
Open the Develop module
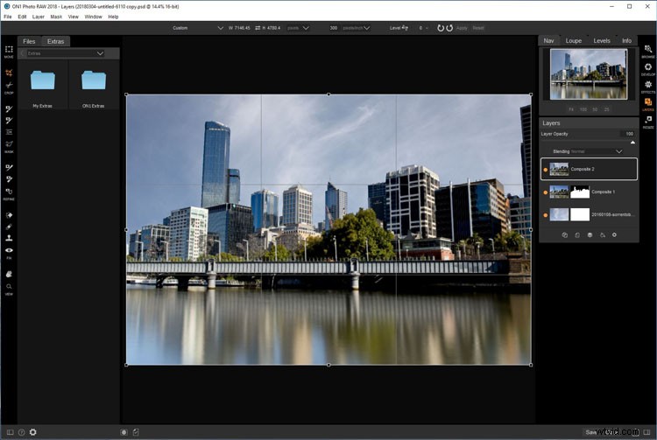647,69
